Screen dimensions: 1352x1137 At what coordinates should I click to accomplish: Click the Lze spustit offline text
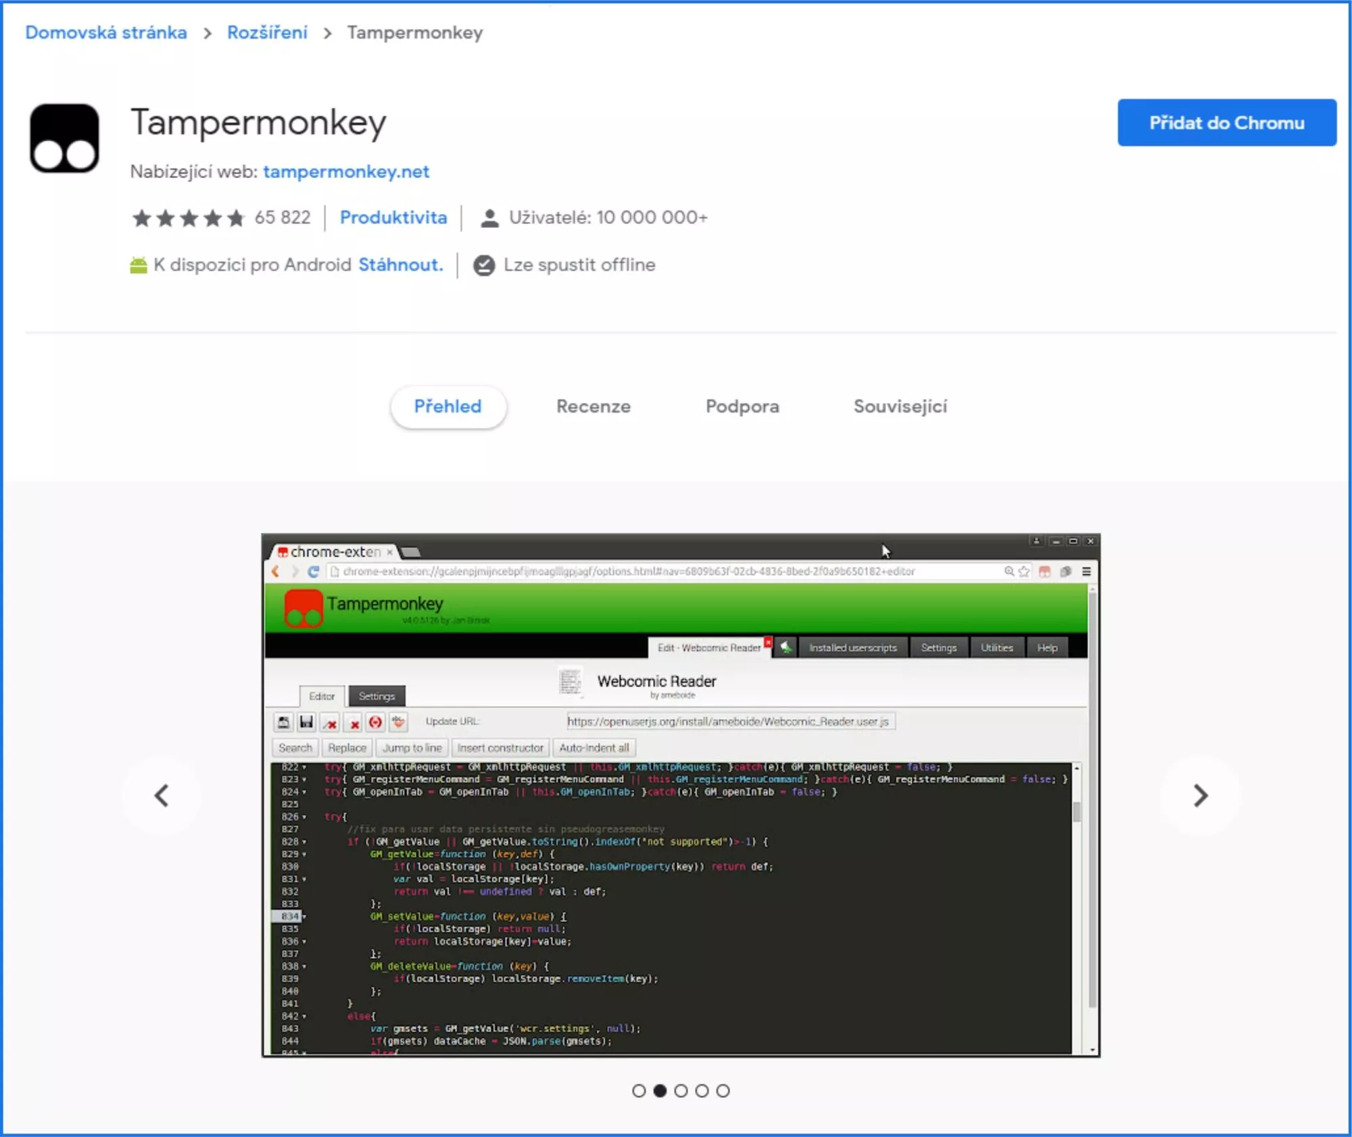pyautogui.click(x=579, y=265)
